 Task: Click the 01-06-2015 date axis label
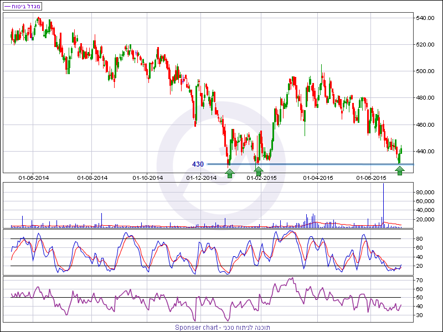371,178
